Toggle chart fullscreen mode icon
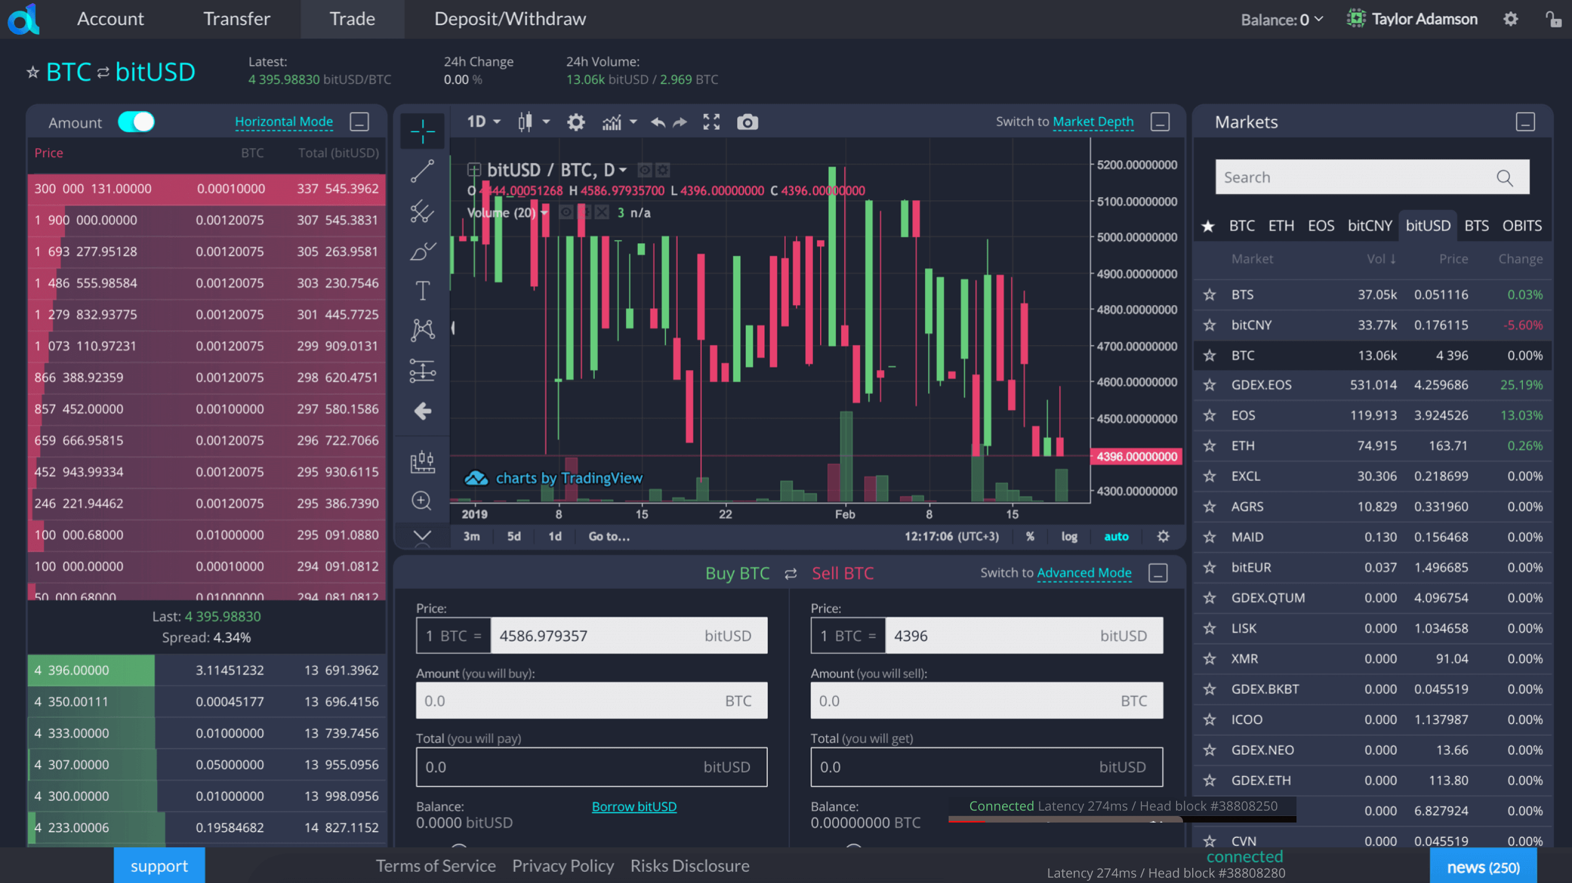Viewport: 1572px width, 883px height. (x=711, y=122)
